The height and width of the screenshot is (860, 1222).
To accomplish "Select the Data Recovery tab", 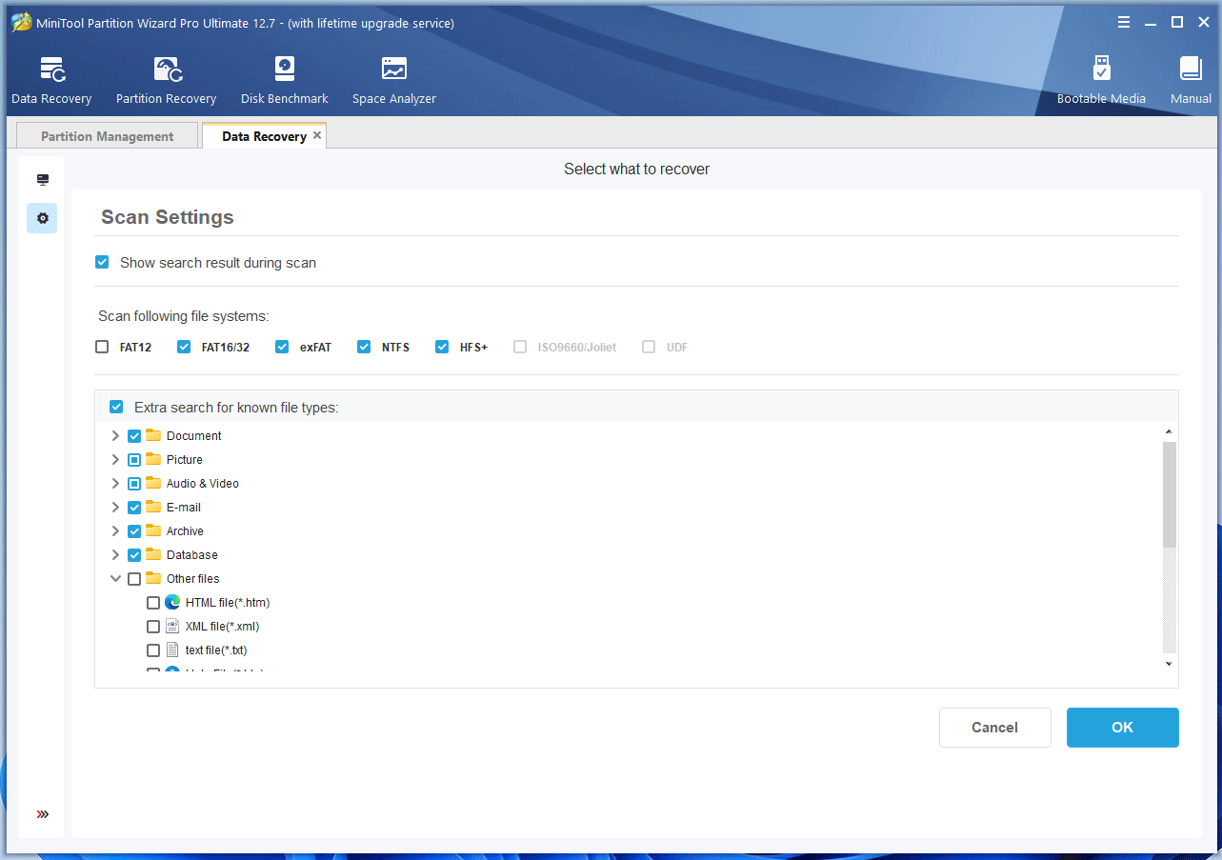I will coord(264,136).
